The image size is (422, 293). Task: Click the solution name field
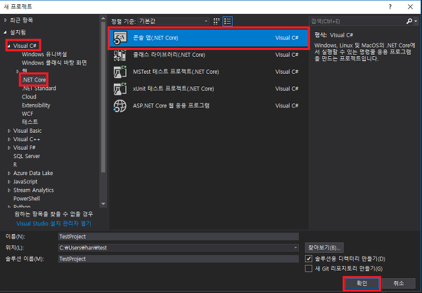[x=179, y=259]
